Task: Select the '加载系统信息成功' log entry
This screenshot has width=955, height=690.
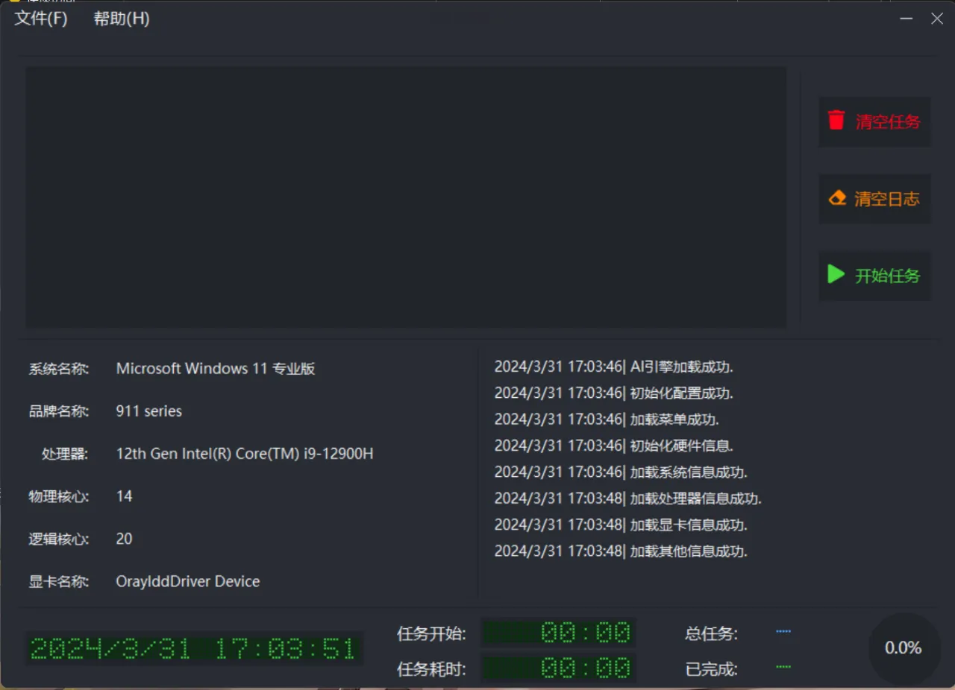Action: click(x=621, y=472)
